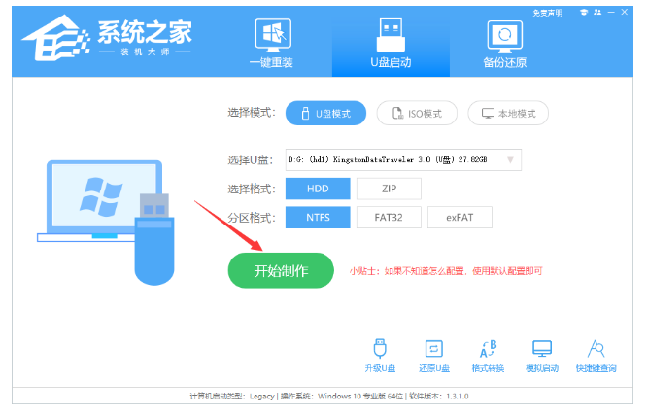This screenshot has height=415, width=647.
Task: Expand the 选择U盘 drive dropdown
Action: (512, 159)
